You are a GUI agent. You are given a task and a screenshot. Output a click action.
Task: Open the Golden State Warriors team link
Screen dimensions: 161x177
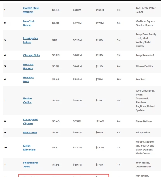(x=31, y=10)
